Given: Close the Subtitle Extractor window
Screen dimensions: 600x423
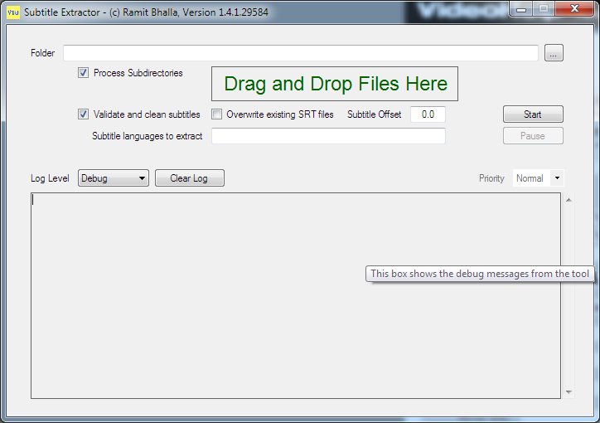Looking at the screenshot, I should click(x=574, y=9).
